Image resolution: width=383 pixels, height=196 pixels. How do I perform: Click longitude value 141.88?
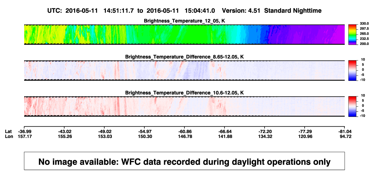tap(225, 136)
